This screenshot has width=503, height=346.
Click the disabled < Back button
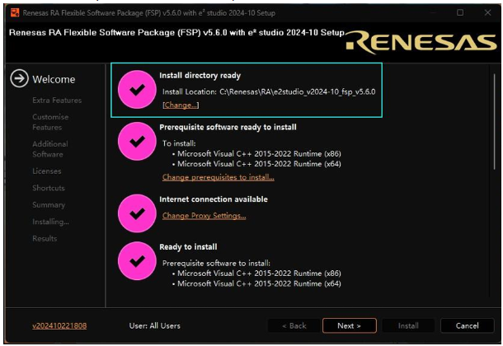294,326
